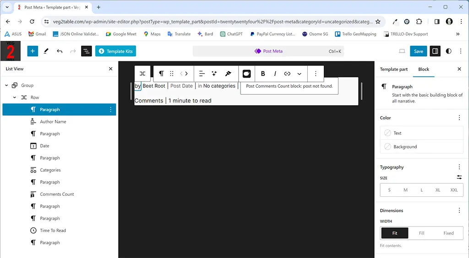Toggle the List View document overview
Image resolution: width=469 pixels, height=258 pixels.
tap(87, 51)
